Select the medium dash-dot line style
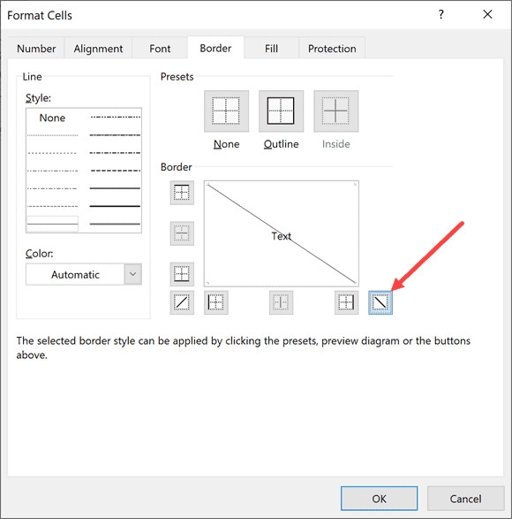 (115, 153)
